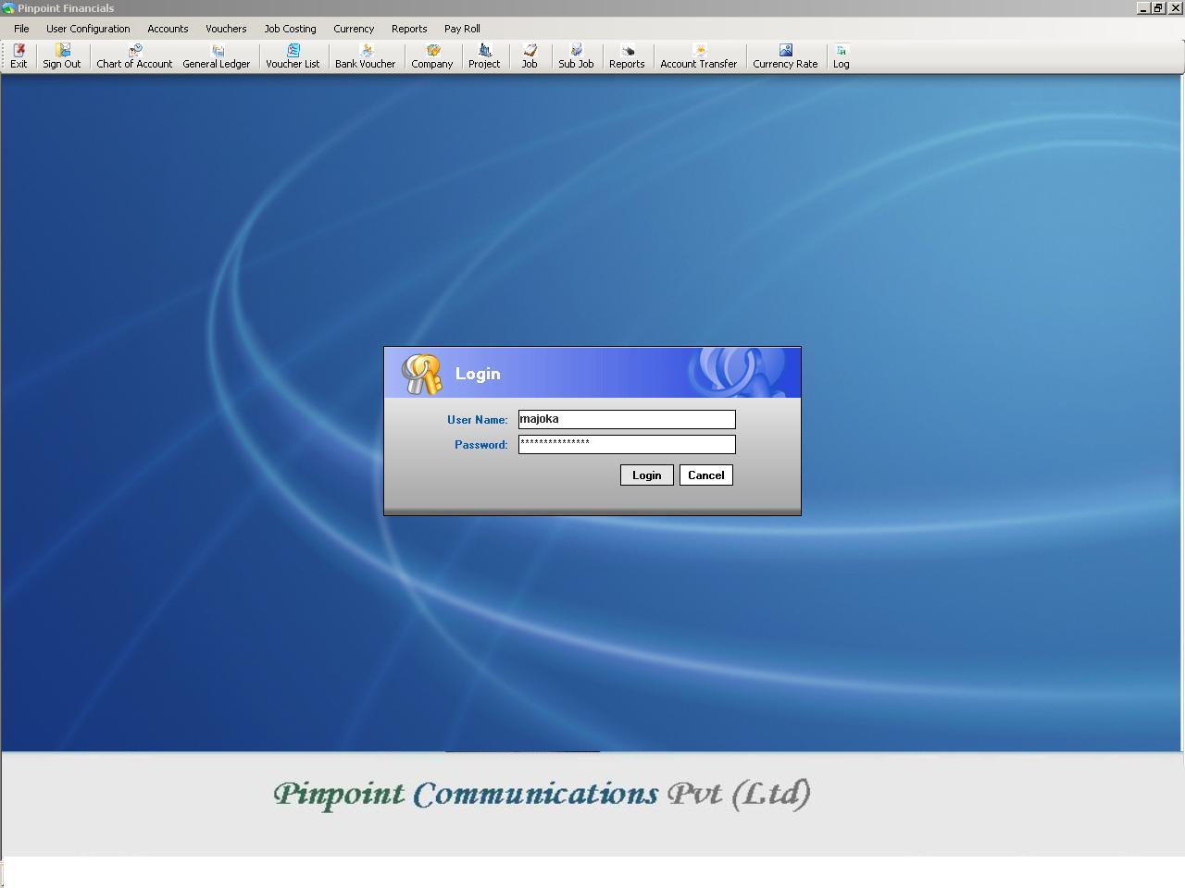The image size is (1185, 888).
Task: Open the Accounts menu
Action: 168,29
